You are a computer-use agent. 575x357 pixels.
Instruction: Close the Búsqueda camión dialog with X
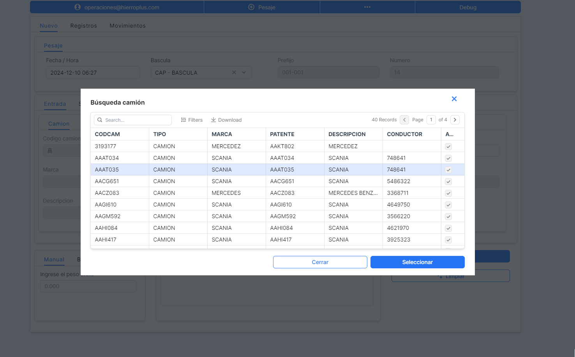tap(454, 99)
